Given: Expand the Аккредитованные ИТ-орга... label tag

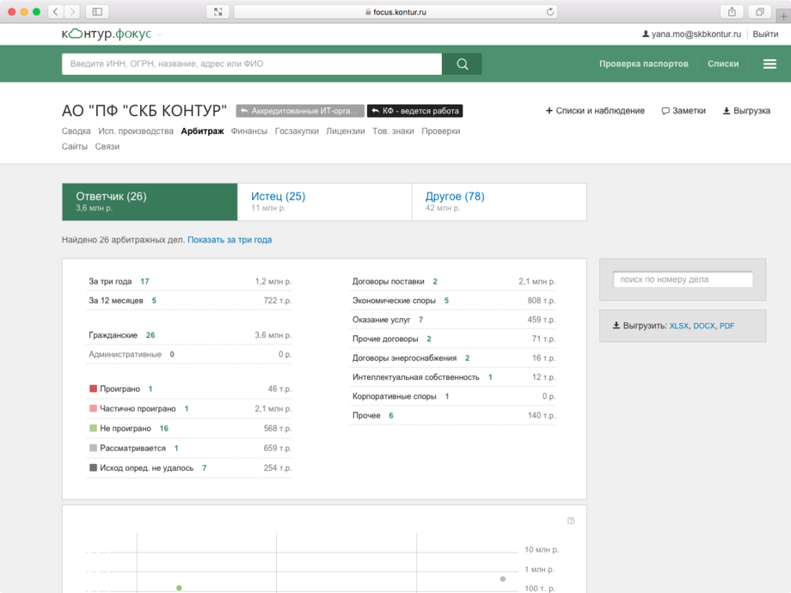Looking at the screenshot, I should (300, 111).
